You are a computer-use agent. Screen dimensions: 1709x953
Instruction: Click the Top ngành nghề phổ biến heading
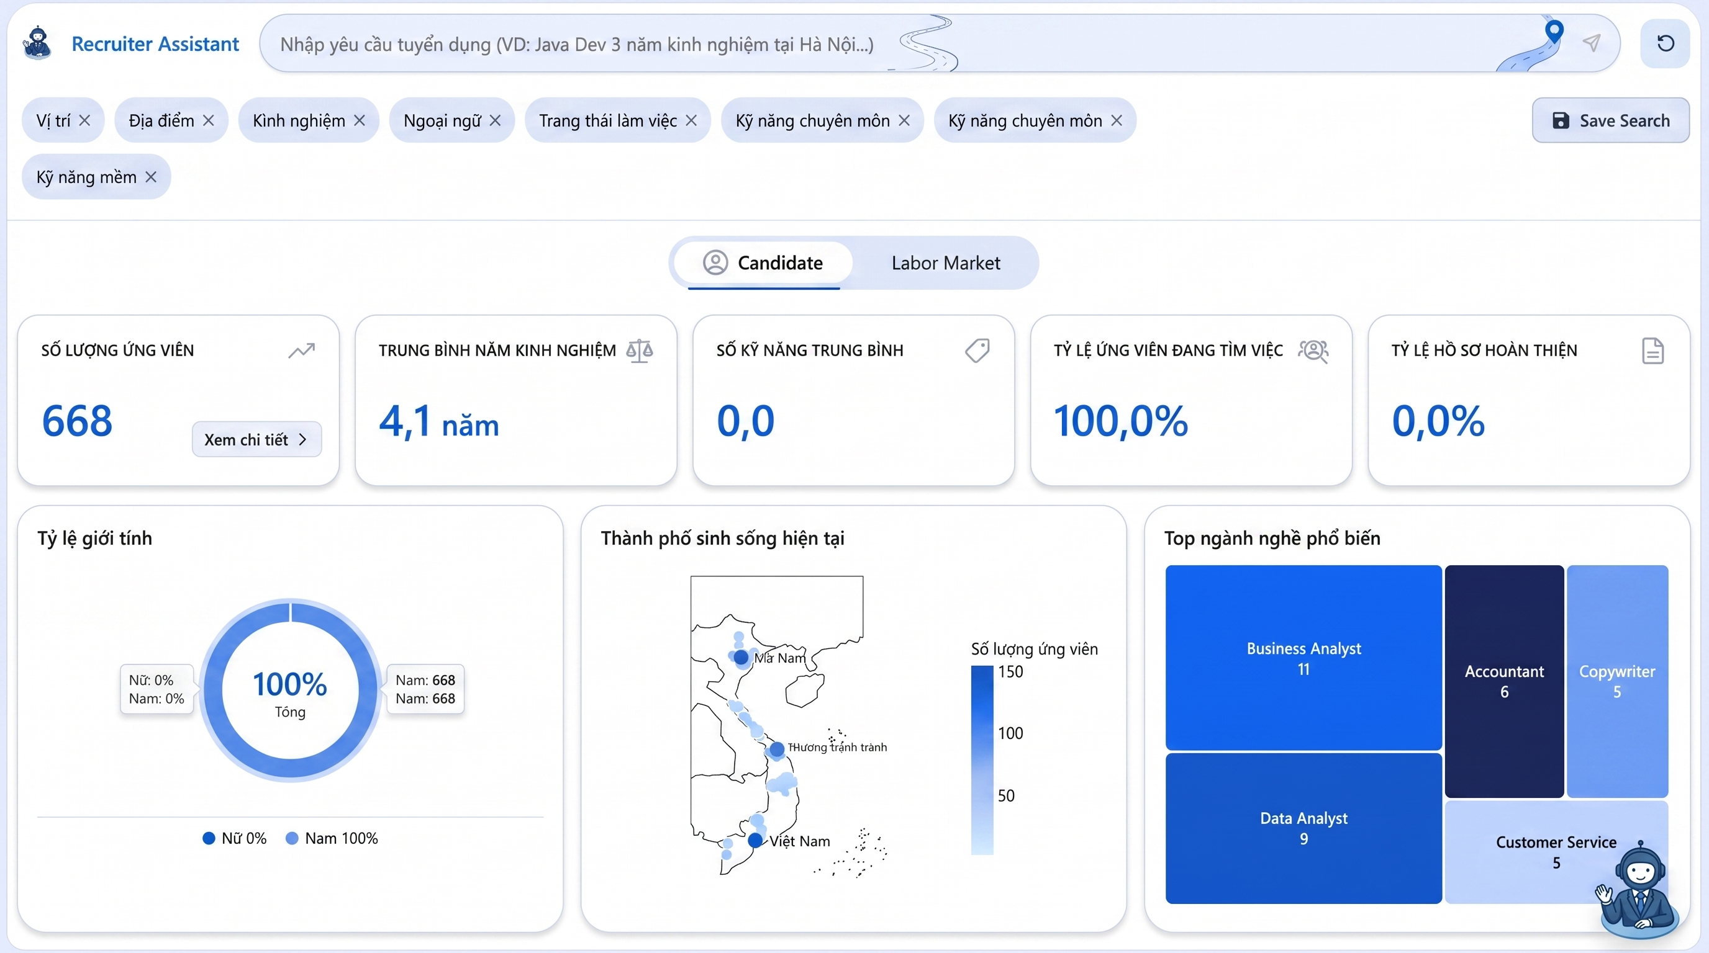(1272, 538)
